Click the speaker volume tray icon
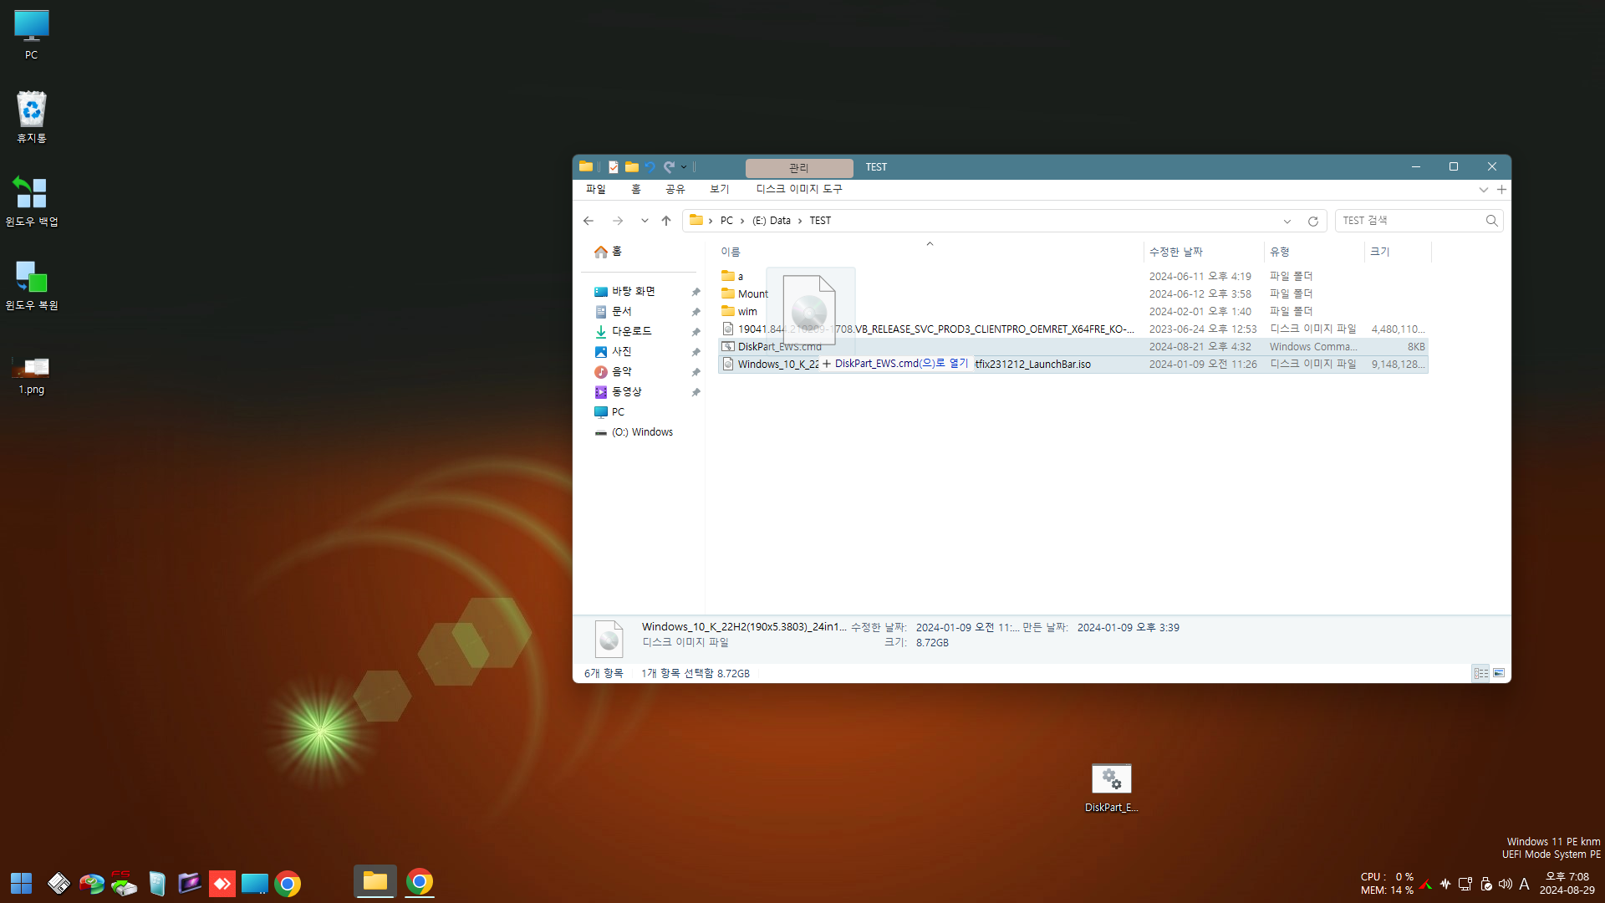 pyautogui.click(x=1506, y=884)
